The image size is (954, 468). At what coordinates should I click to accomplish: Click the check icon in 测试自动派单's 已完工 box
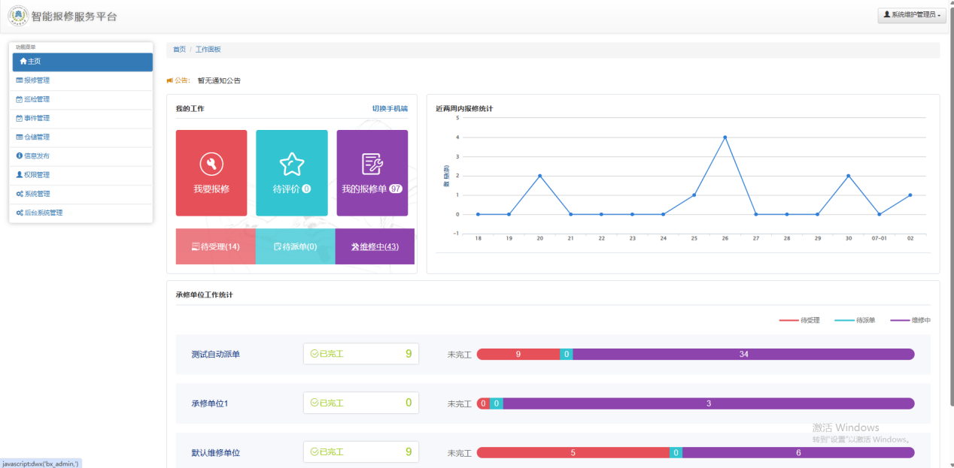coord(314,354)
